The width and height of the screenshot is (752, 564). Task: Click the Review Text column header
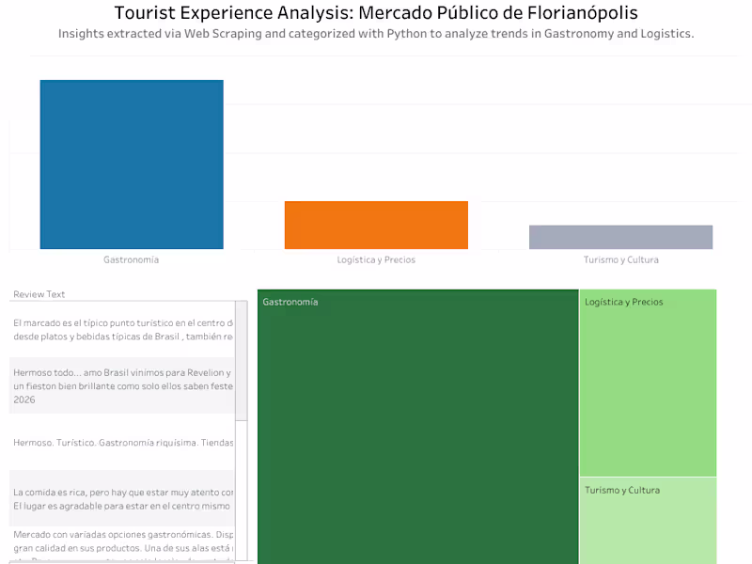point(39,294)
